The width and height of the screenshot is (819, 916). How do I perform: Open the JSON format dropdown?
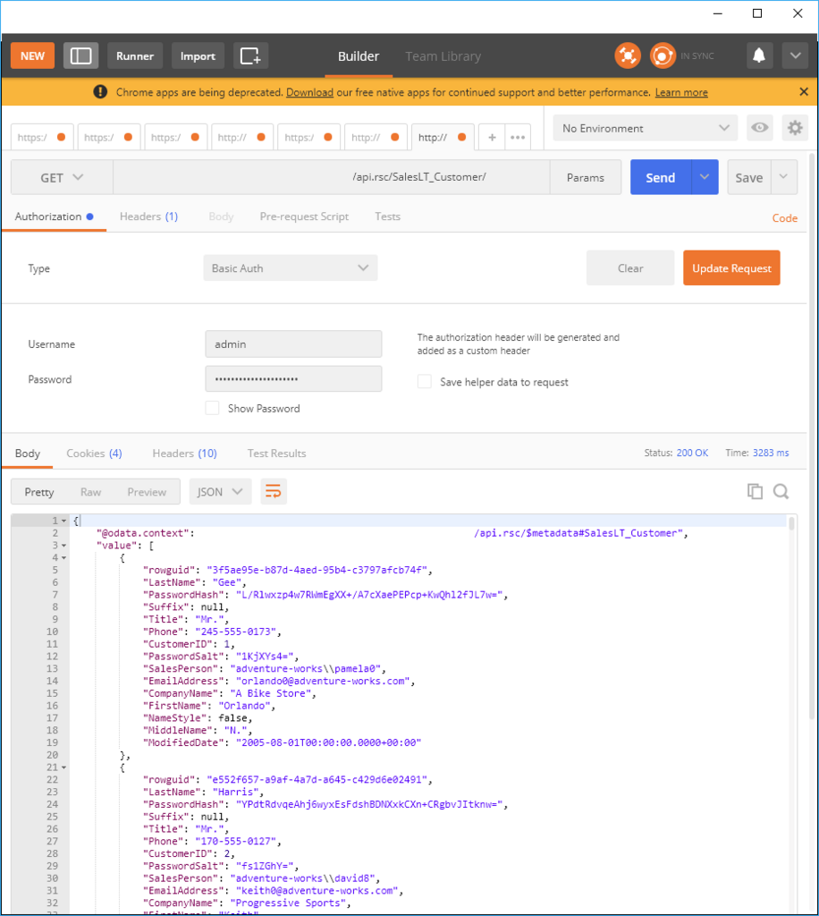coord(220,492)
